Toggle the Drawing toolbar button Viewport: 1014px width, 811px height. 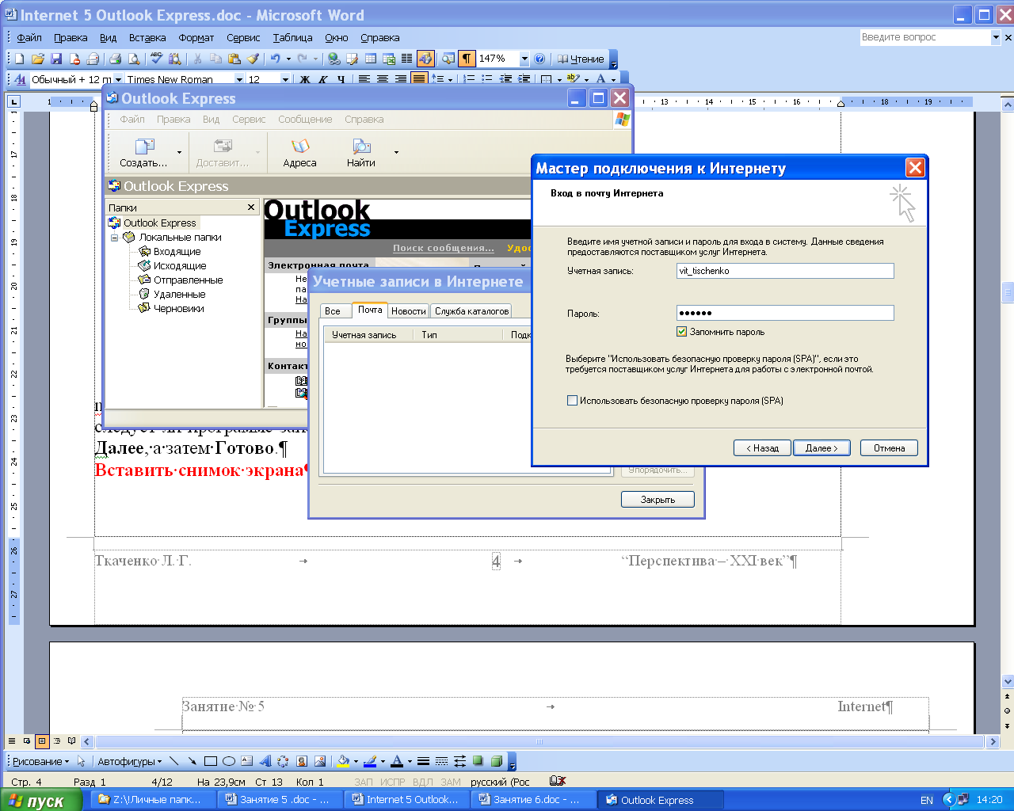pos(425,59)
